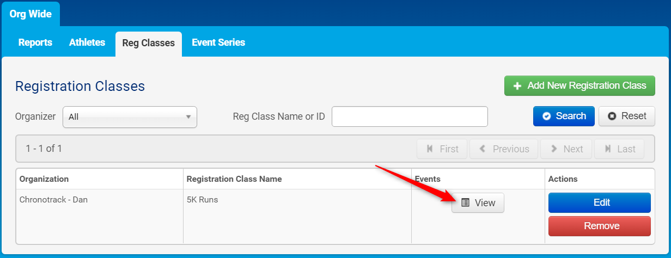Switch to the Reports tab
The height and width of the screenshot is (258, 671).
(35, 42)
